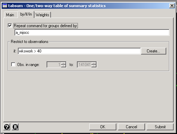The height and width of the screenshot is (134, 177).
Task: Close the tabsum dialog window
Action: 172,5
